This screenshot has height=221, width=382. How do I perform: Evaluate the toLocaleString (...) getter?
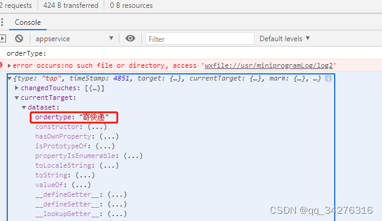point(109,165)
